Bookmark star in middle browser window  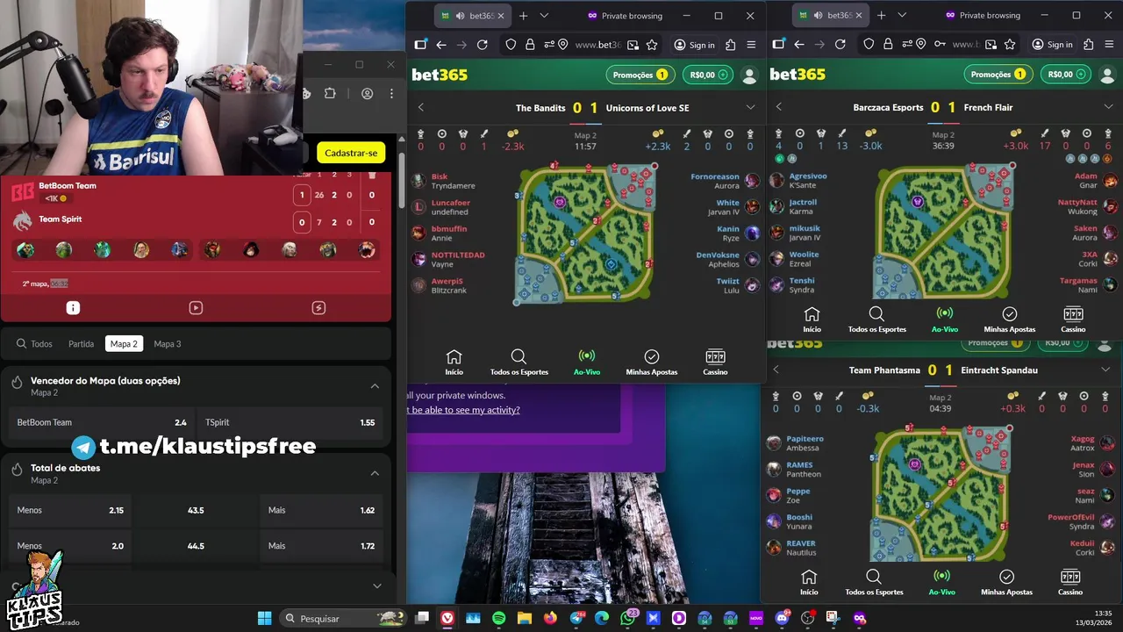(x=652, y=45)
